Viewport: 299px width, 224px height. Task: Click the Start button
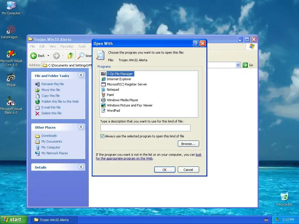pos(14,220)
